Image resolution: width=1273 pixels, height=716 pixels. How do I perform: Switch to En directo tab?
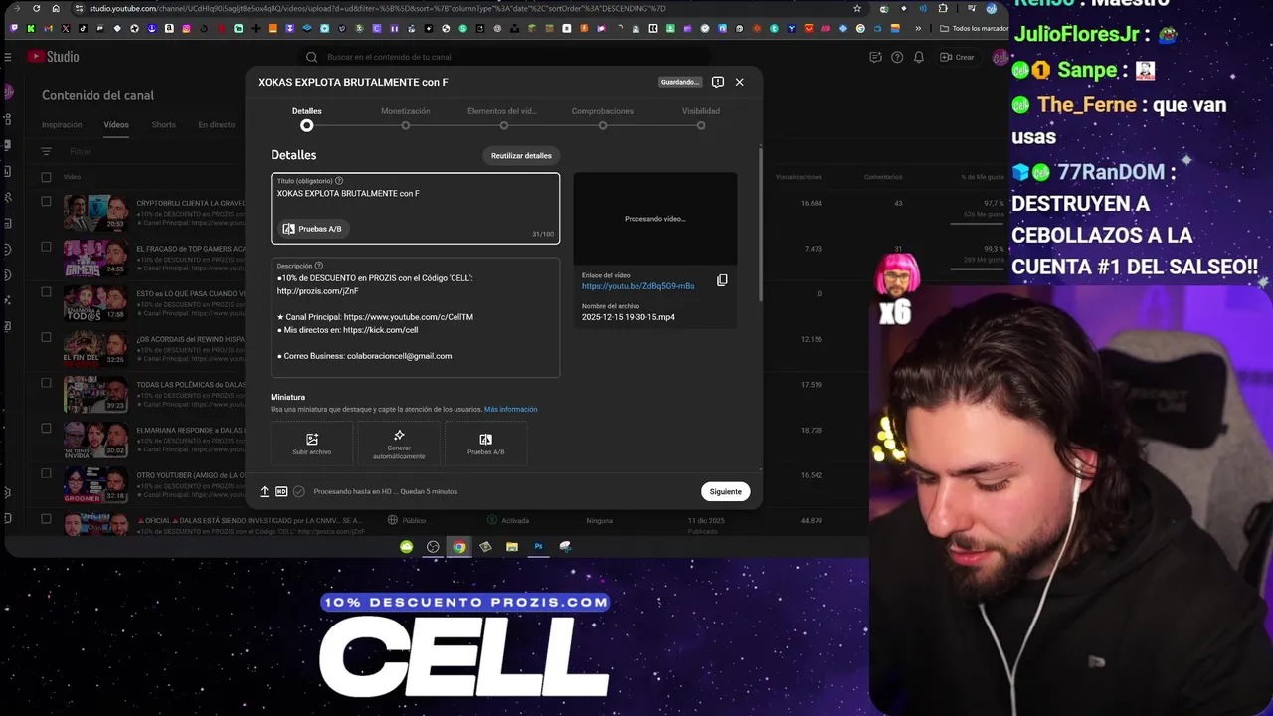[x=216, y=125]
